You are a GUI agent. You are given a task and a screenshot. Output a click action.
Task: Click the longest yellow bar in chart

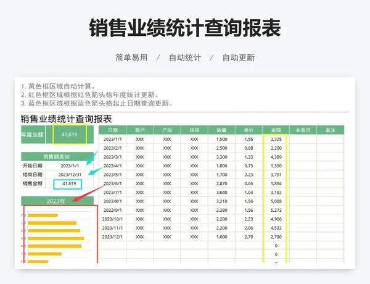(56, 238)
